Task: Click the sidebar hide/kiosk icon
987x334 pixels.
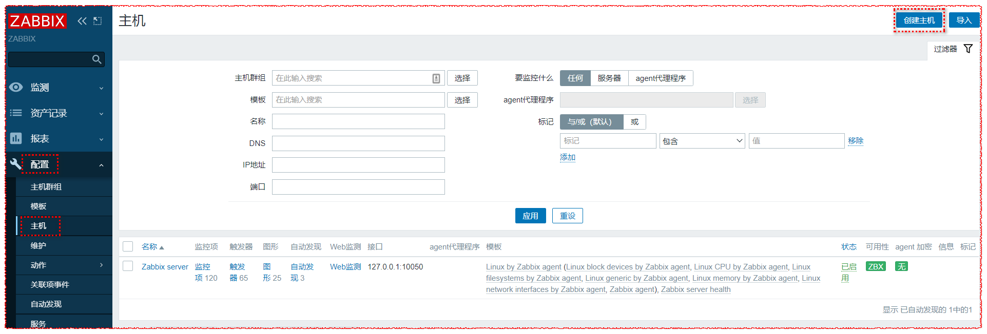Action: tap(98, 21)
